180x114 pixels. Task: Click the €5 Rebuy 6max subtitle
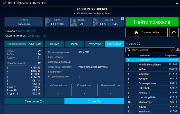(103, 13)
